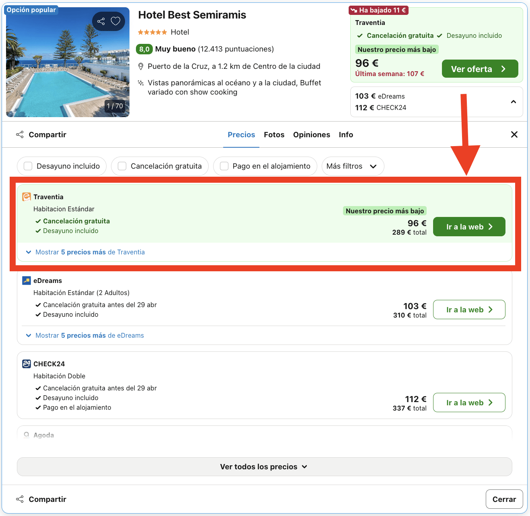Screen dimensions: 530x516
Task: Click the share icon above the hotel photo
Action: click(x=101, y=21)
